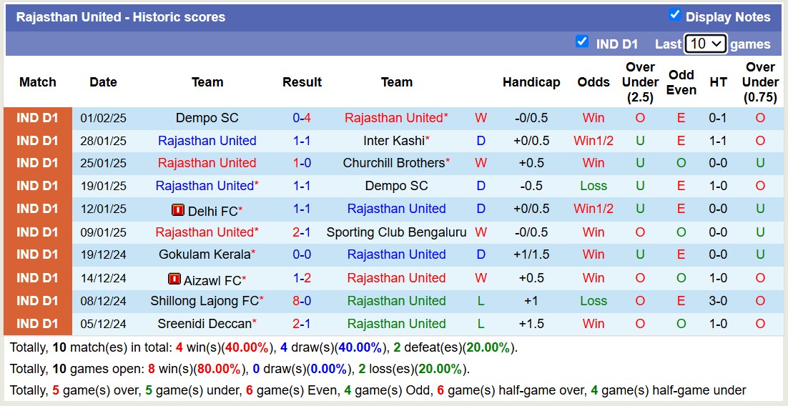
Task: Click the Over Under (2.5) column header
Action: pyautogui.click(x=640, y=82)
